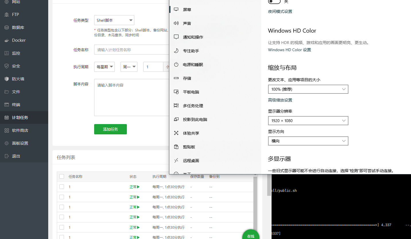Focus the 脚本内容 script text area

tap(132, 97)
